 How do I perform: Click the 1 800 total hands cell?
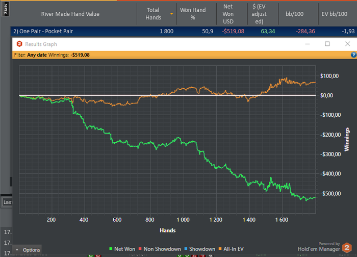pyautogui.click(x=166, y=31)
